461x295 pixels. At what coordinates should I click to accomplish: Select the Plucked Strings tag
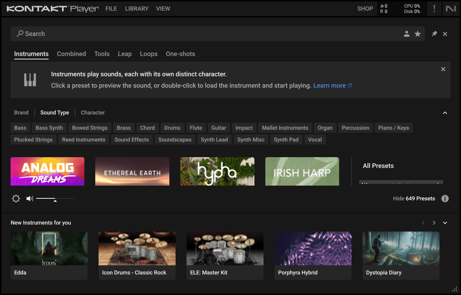(33, 140)
